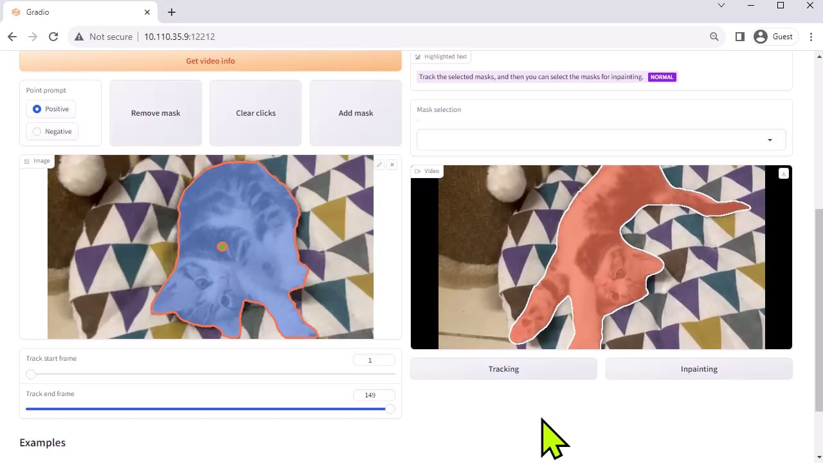The height and width of the screenshot is (463, 823).
Task: Switch to the Gradio browser tab
Action: pos(80,12)
